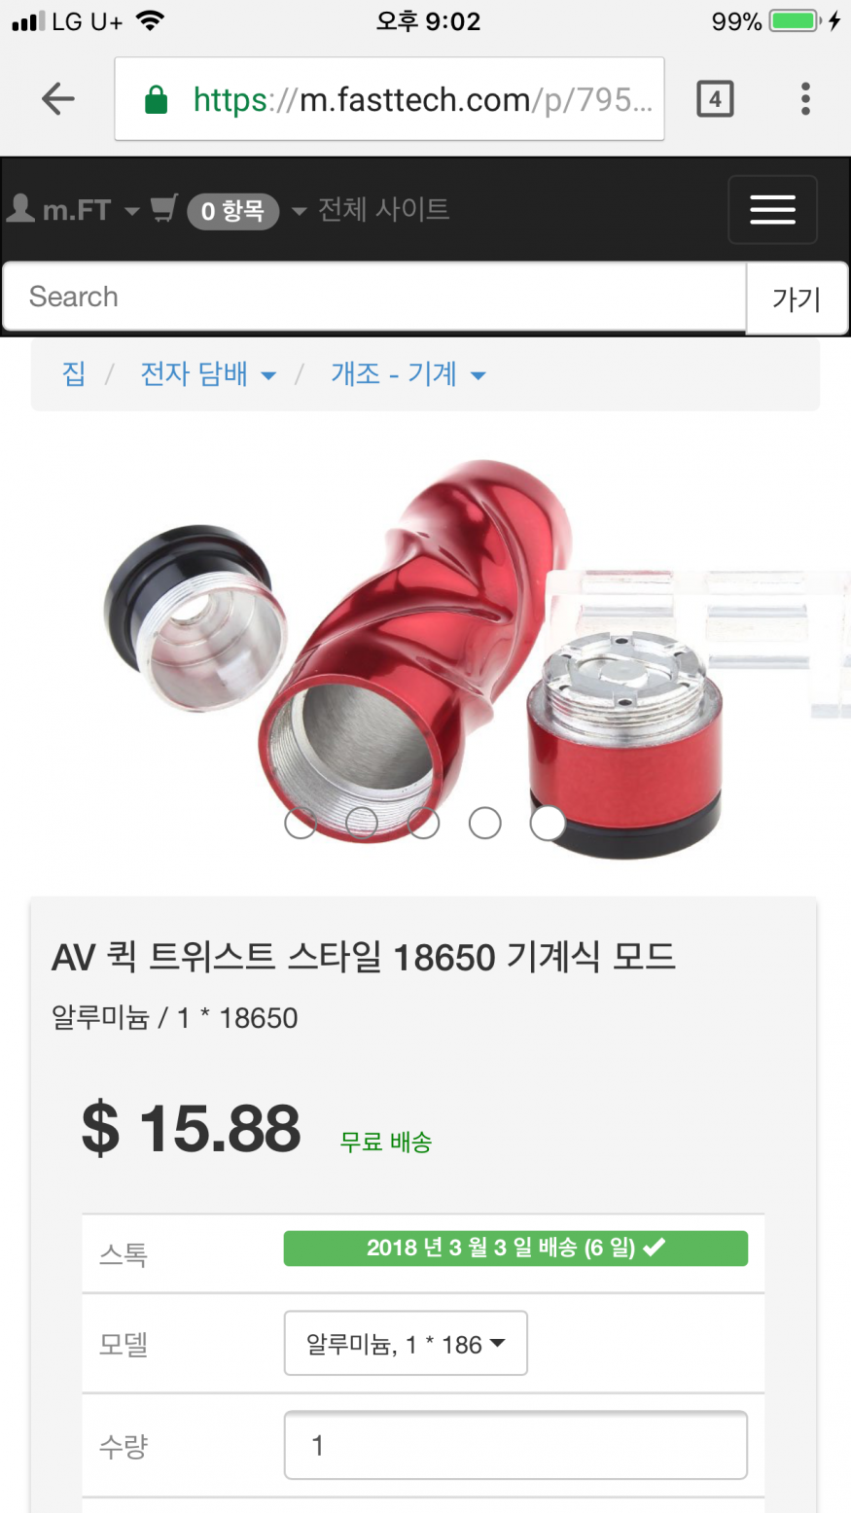The height and width of the screenshot is (1513, 851).
Task: Open the tab switcher showing 4 tabs
Action: [x=715, y=99]
